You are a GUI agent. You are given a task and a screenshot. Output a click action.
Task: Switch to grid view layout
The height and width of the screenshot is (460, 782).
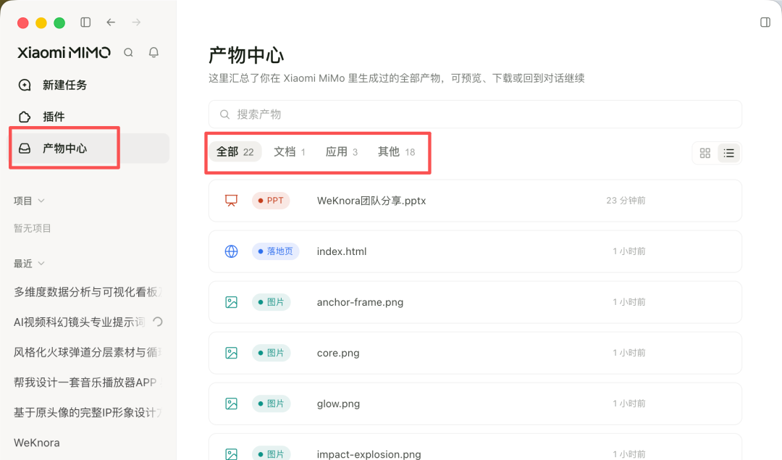pos(705,153)
